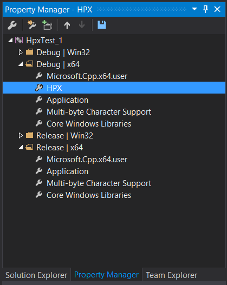227x285 pixels.
Task: Pin the Property Manager panel
Action: 205,9
